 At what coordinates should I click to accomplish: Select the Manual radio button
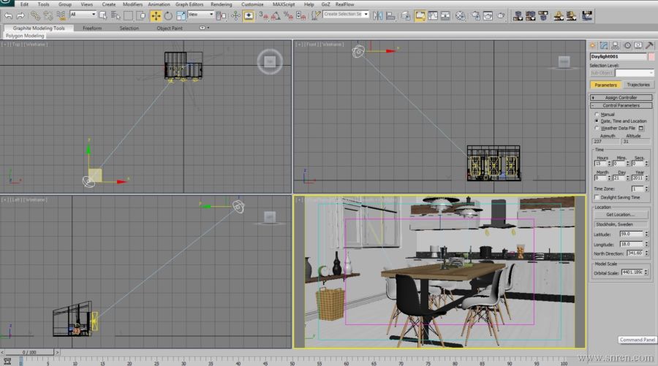[x=597, y=114]
